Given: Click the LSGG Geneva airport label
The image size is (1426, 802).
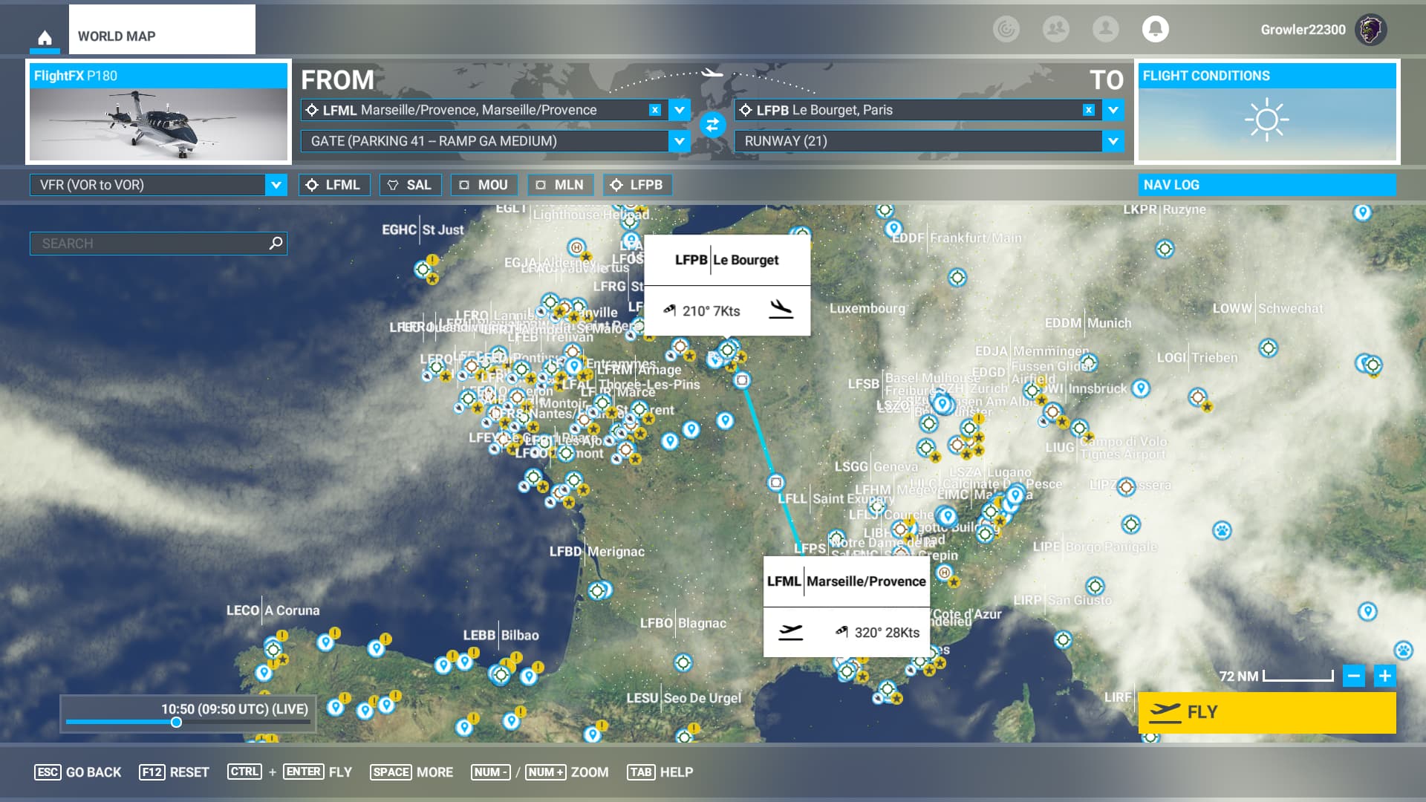Looking at the screenshot, I should coord(876,467).
